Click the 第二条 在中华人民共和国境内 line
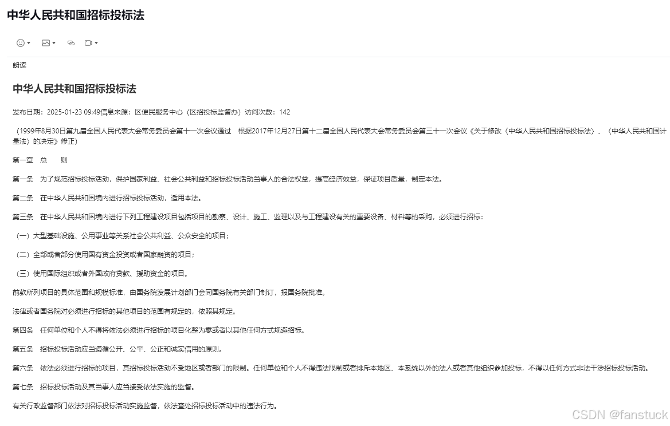670x426 pixels. click(x=108, y=198)
